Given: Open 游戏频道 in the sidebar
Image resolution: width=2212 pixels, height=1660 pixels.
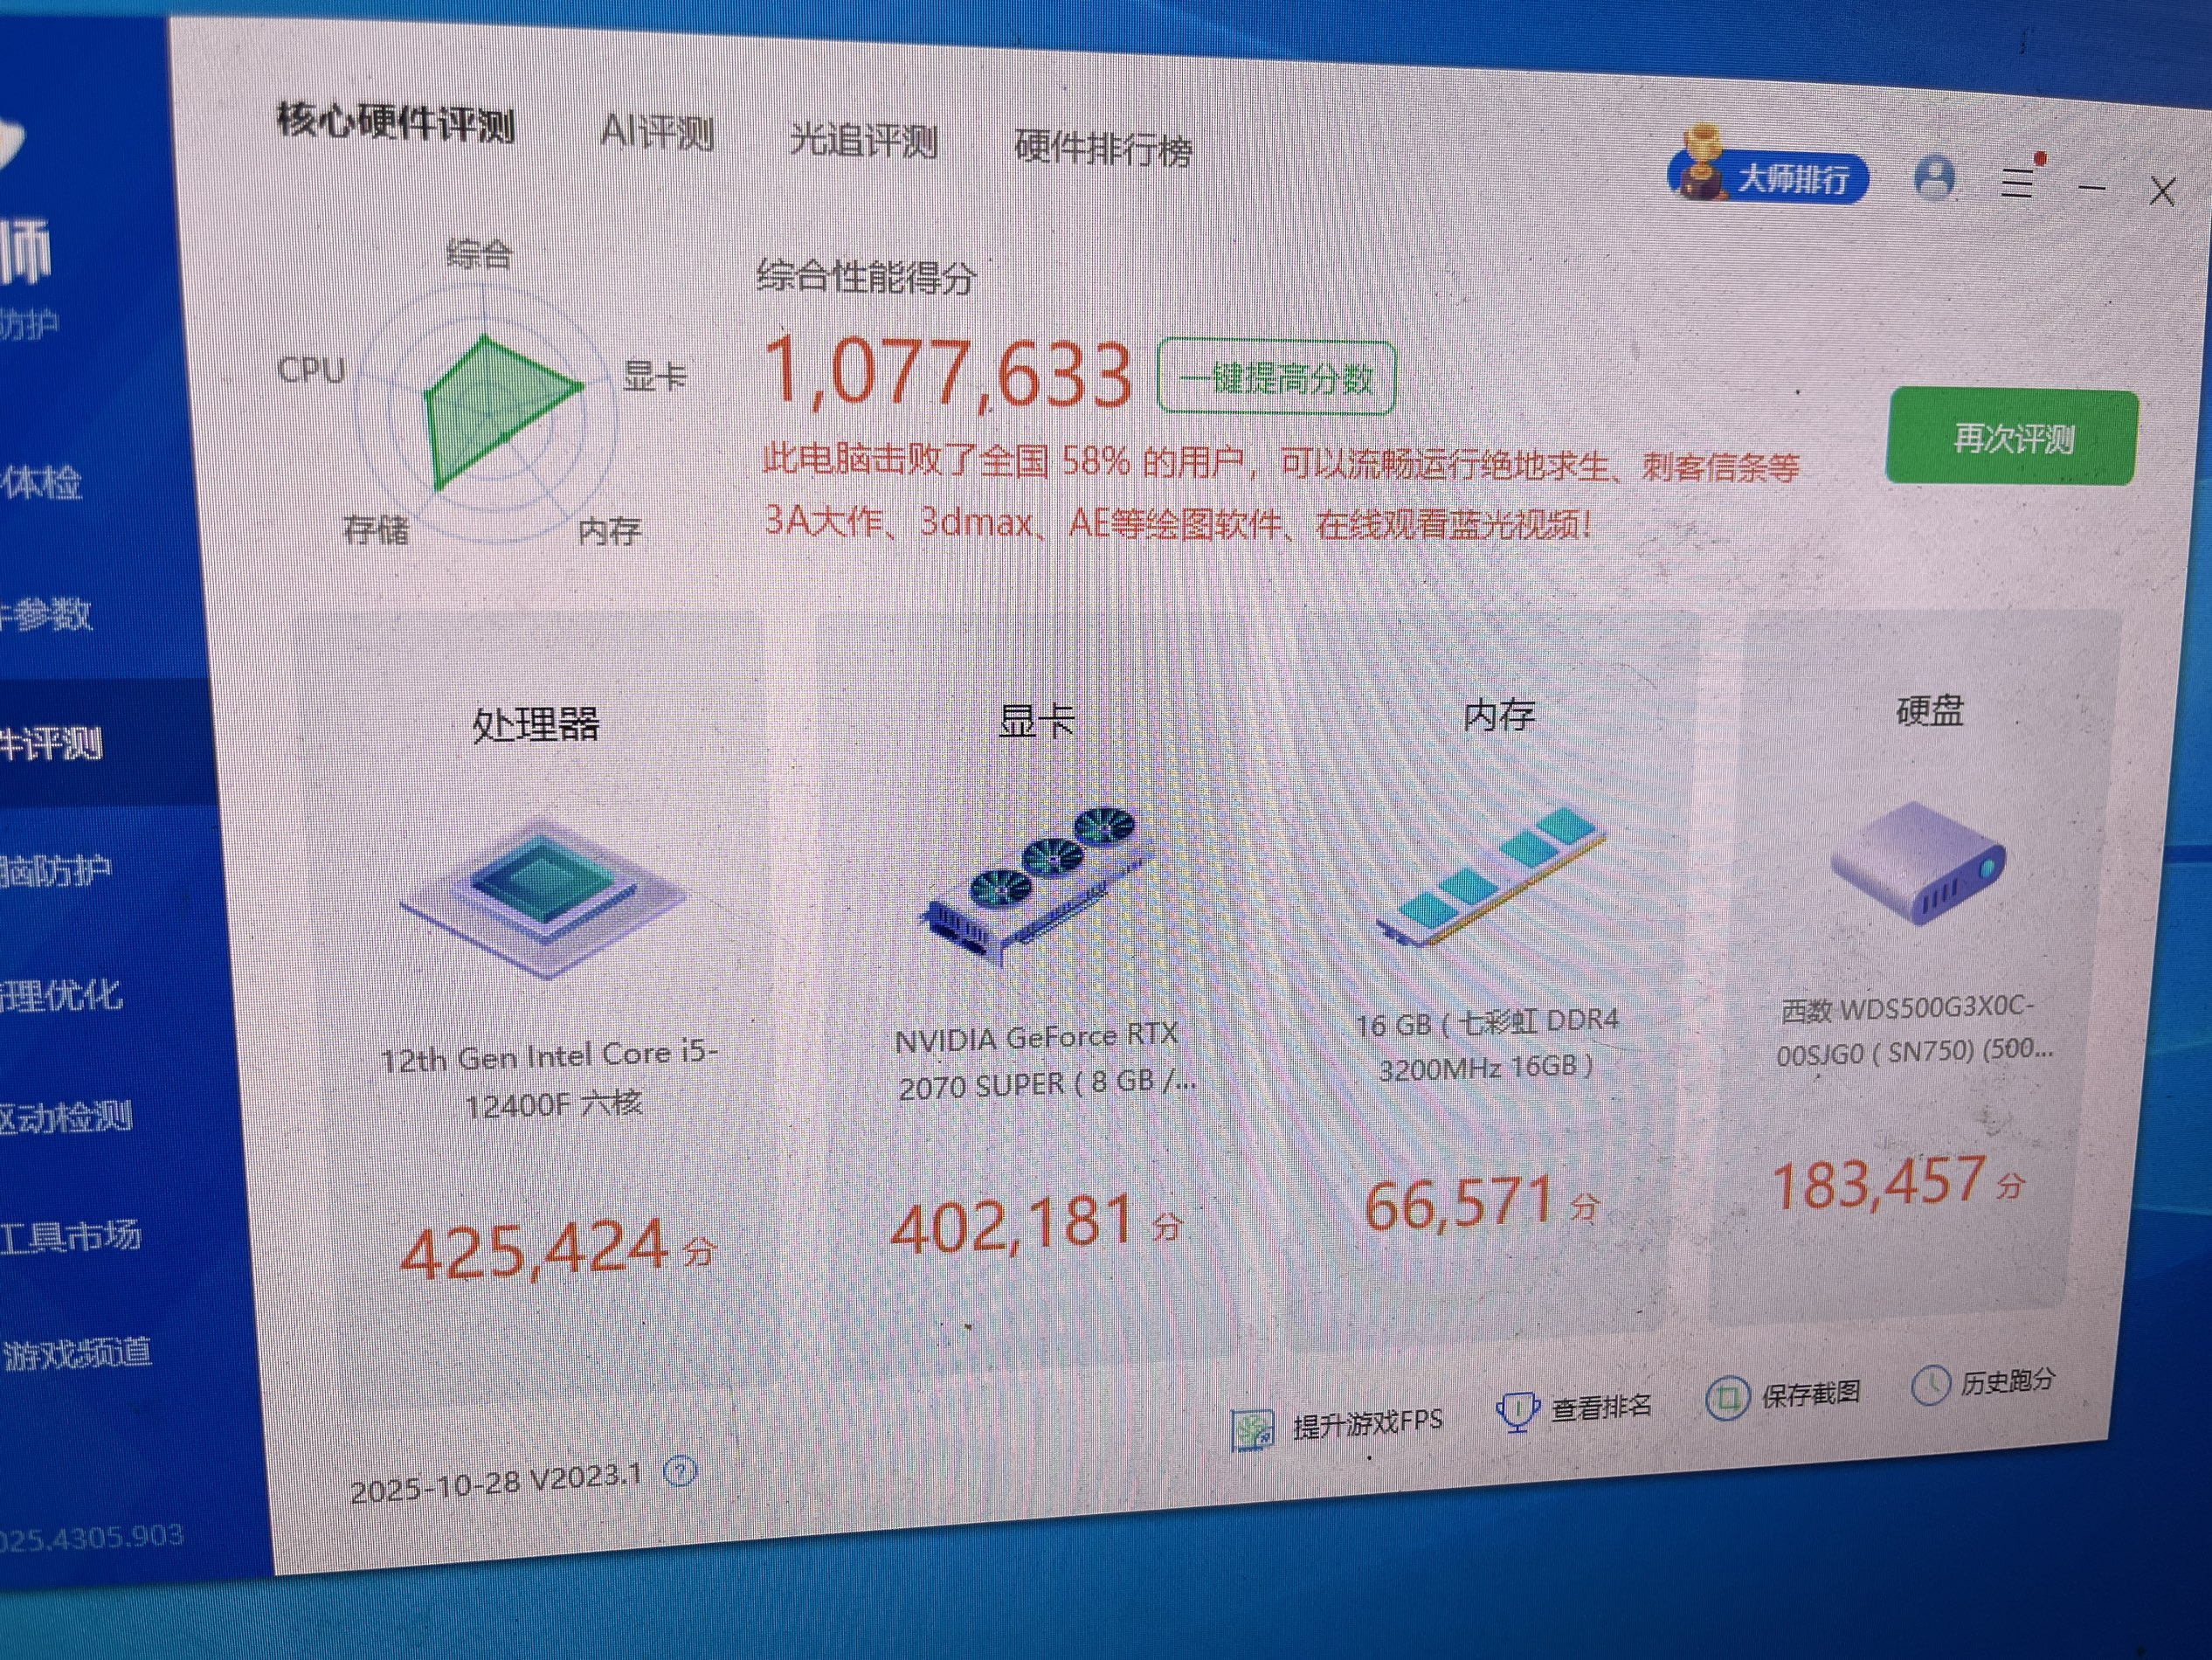Looking at the screenshot, I should (x=78, y=1355).
